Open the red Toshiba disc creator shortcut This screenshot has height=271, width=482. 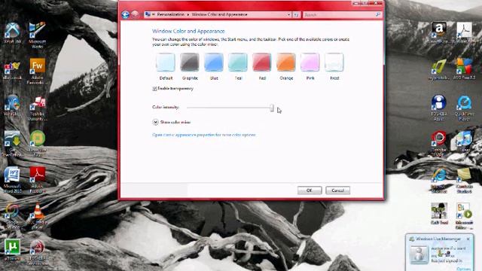438,144
